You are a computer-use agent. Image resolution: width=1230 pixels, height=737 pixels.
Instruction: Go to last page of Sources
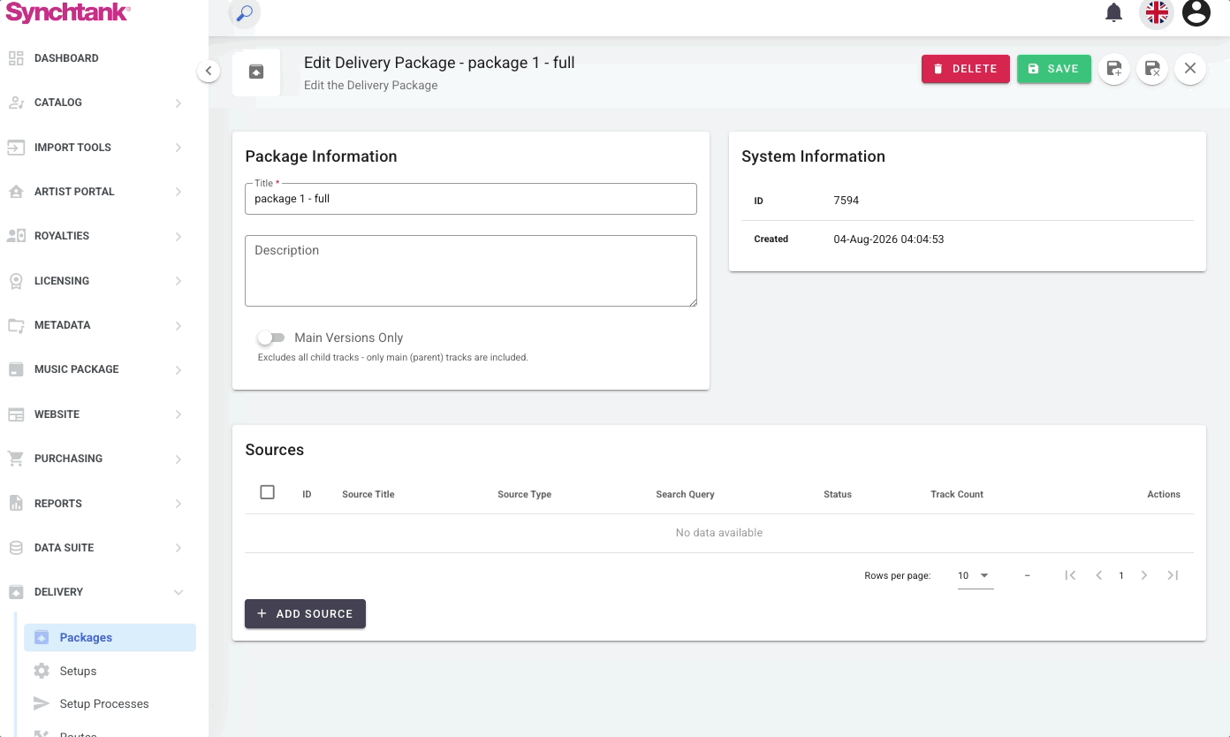[x=1173, y=575]
